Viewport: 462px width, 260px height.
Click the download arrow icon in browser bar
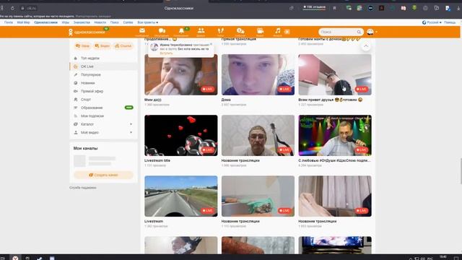tap(458, 8)
